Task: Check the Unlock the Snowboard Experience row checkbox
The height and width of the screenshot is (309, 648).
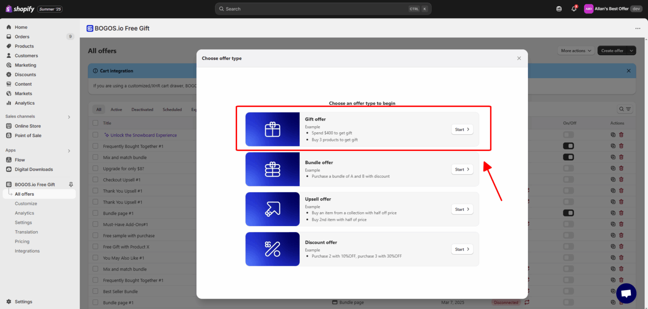Action: click(x=95, y=135)
